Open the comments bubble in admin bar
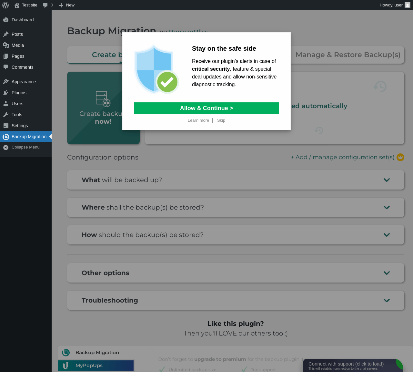413x372 pixels. point(45,5)
